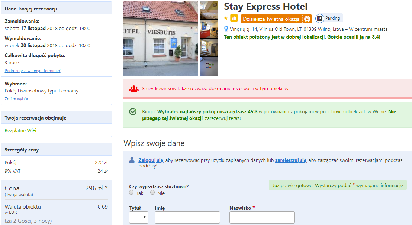Open the Tytuł dropdown

point(139,218)
